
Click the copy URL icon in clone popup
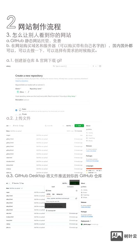tap(76, 198)
